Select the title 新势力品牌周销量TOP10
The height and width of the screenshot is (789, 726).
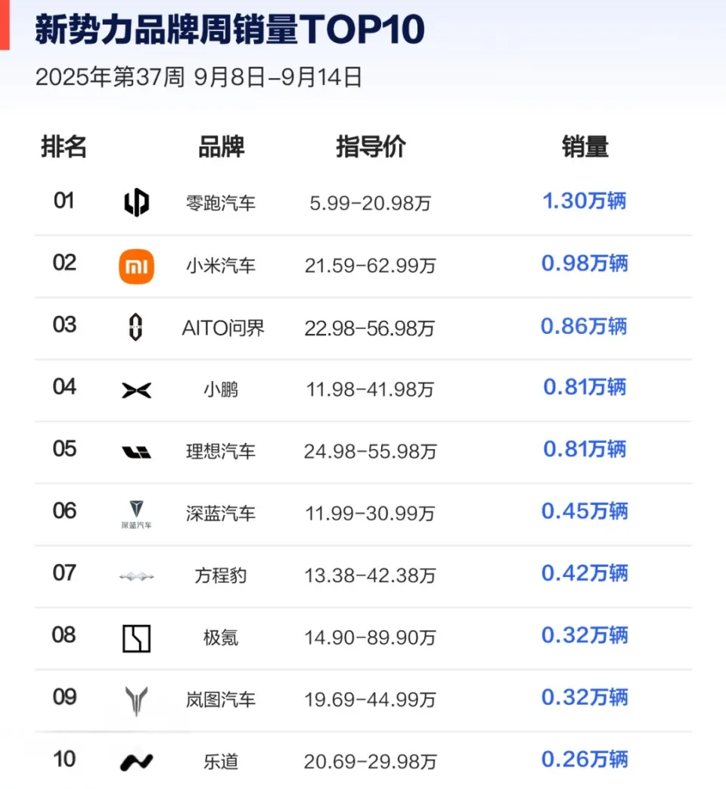coord(228,29)
